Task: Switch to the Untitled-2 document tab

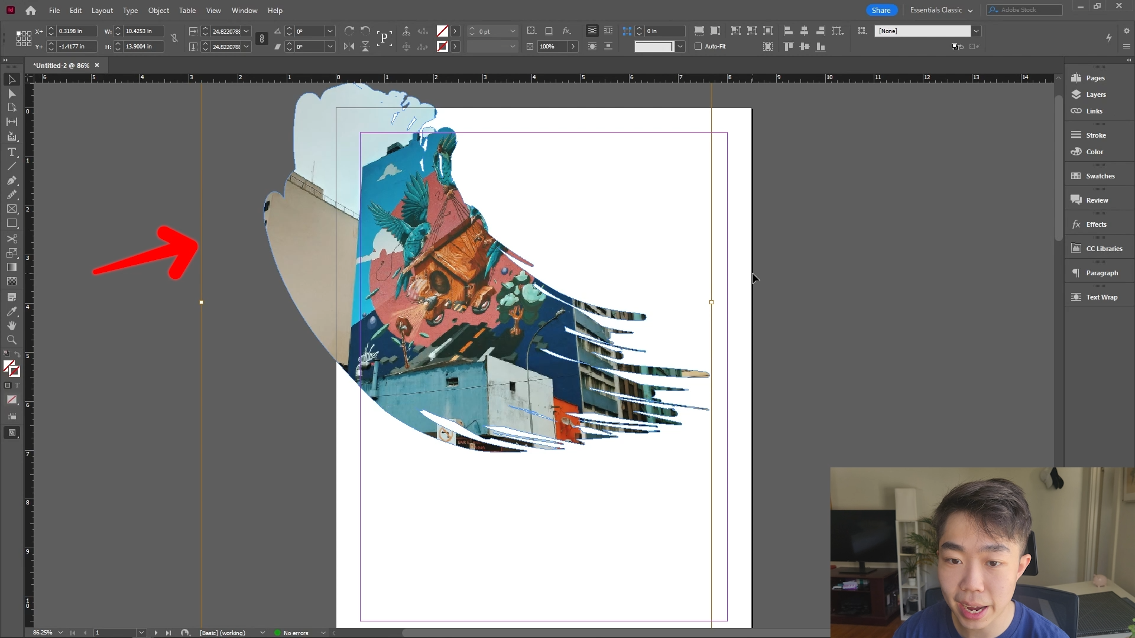Action: click(61, 66)
